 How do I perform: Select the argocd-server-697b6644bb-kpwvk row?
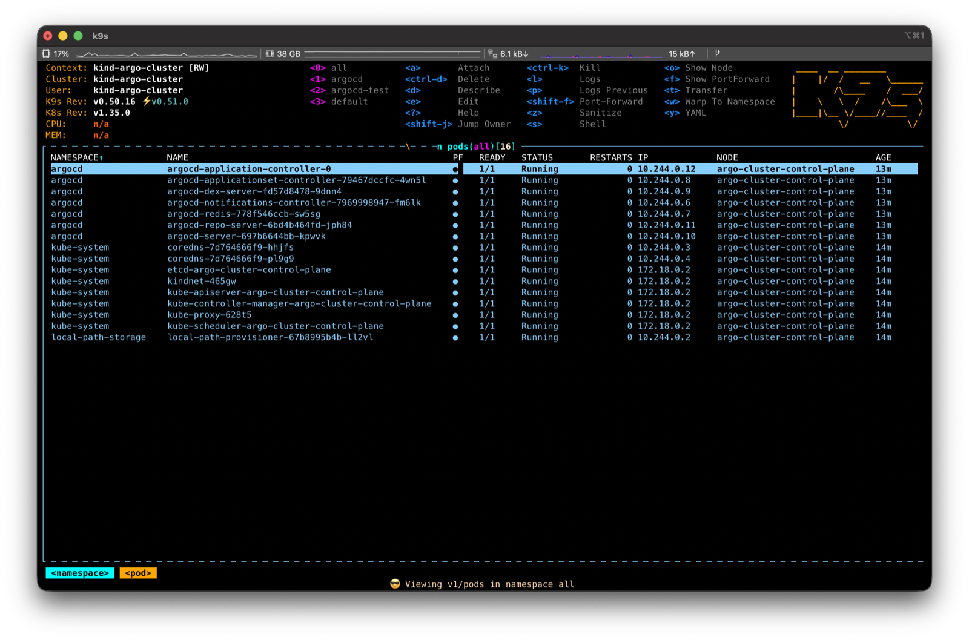484,236
